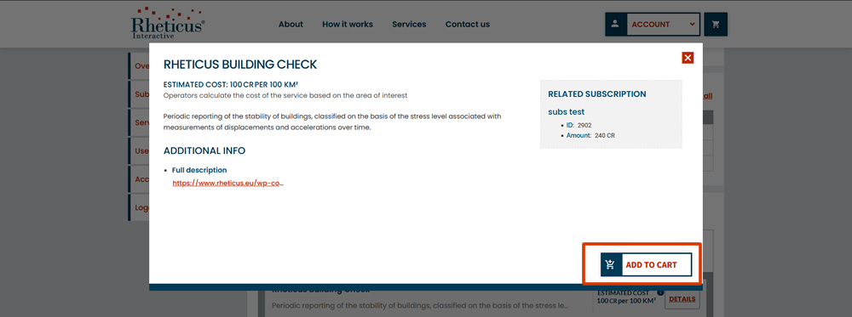Screen dimensions: 852x317
Task: Open the Services menu item
Action: 409,25
